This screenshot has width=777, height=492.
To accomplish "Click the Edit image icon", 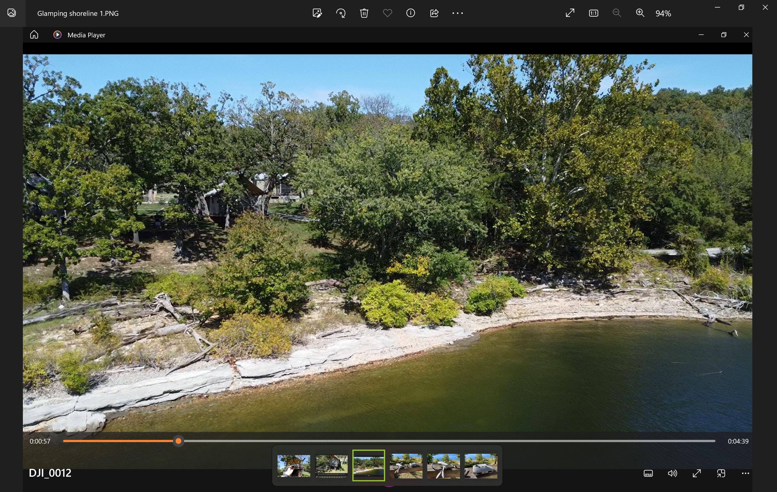I will (317, 13).
